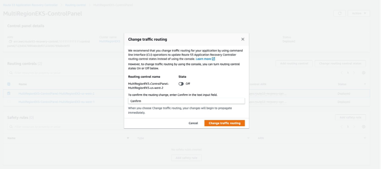Open external Learn more link icon

(x=213, y=59)
